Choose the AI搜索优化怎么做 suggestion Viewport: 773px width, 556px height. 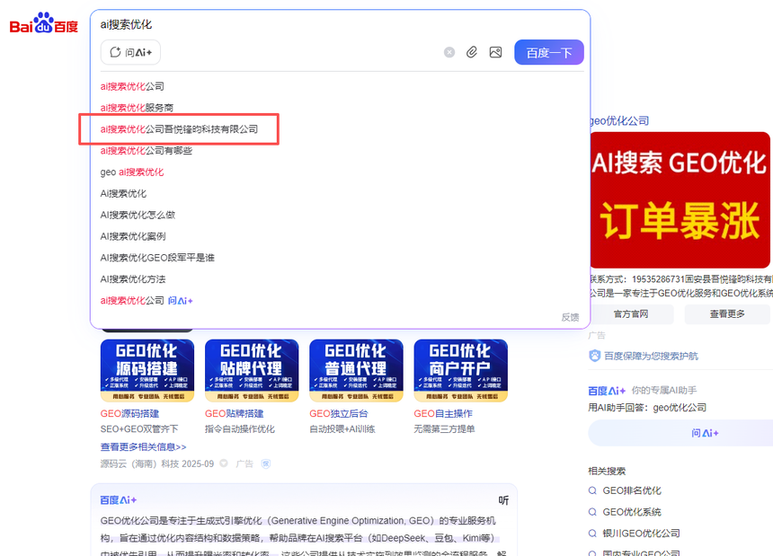(x=138, y=215)
